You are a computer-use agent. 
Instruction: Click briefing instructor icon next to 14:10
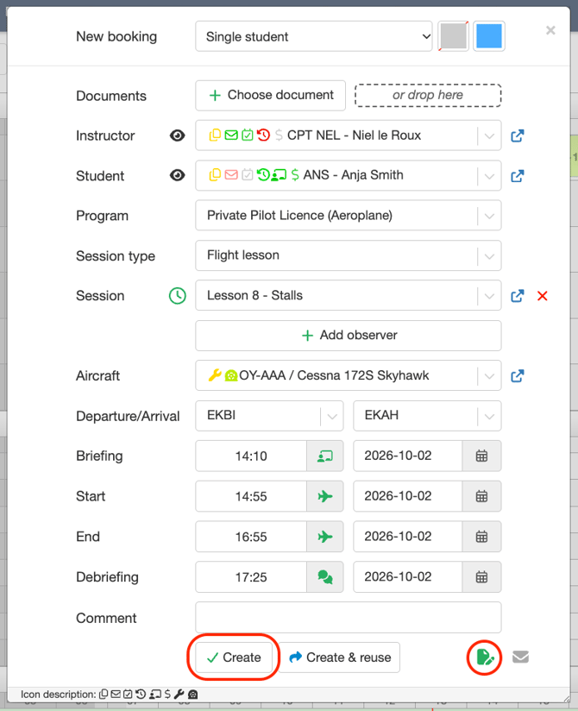[325, 456]
